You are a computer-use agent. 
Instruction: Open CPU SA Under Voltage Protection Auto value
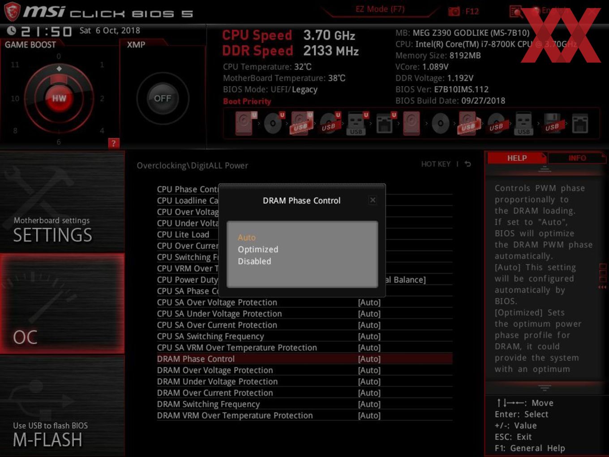tap(369, 314)
